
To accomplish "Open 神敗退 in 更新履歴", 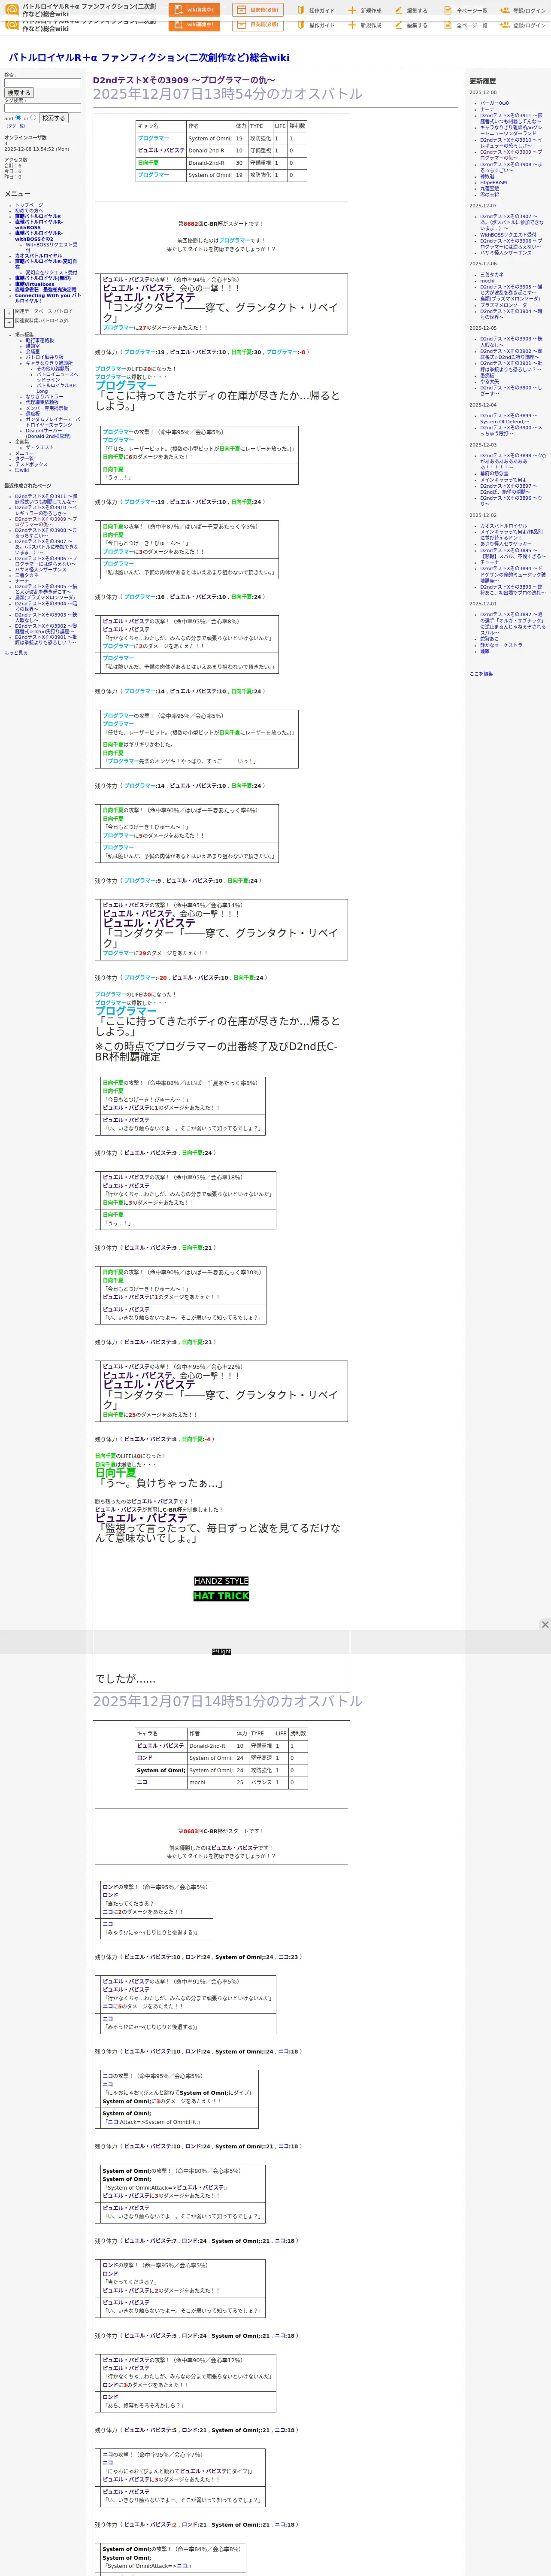I will pyautogui.click(x=487, y=177).
